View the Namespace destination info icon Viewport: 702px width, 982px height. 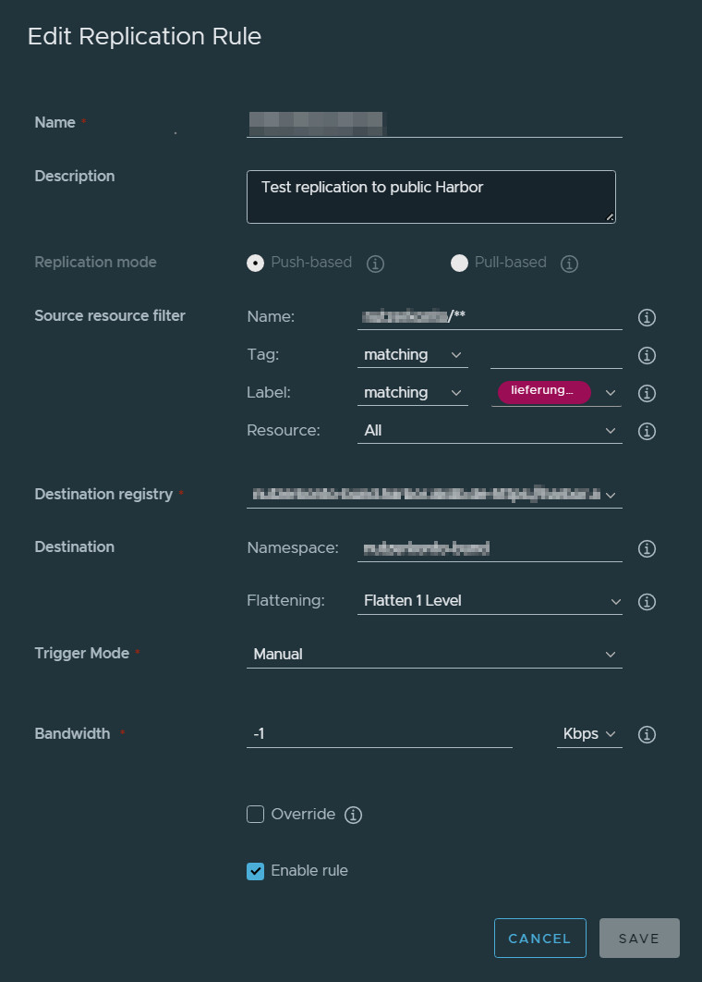point(647,548)
